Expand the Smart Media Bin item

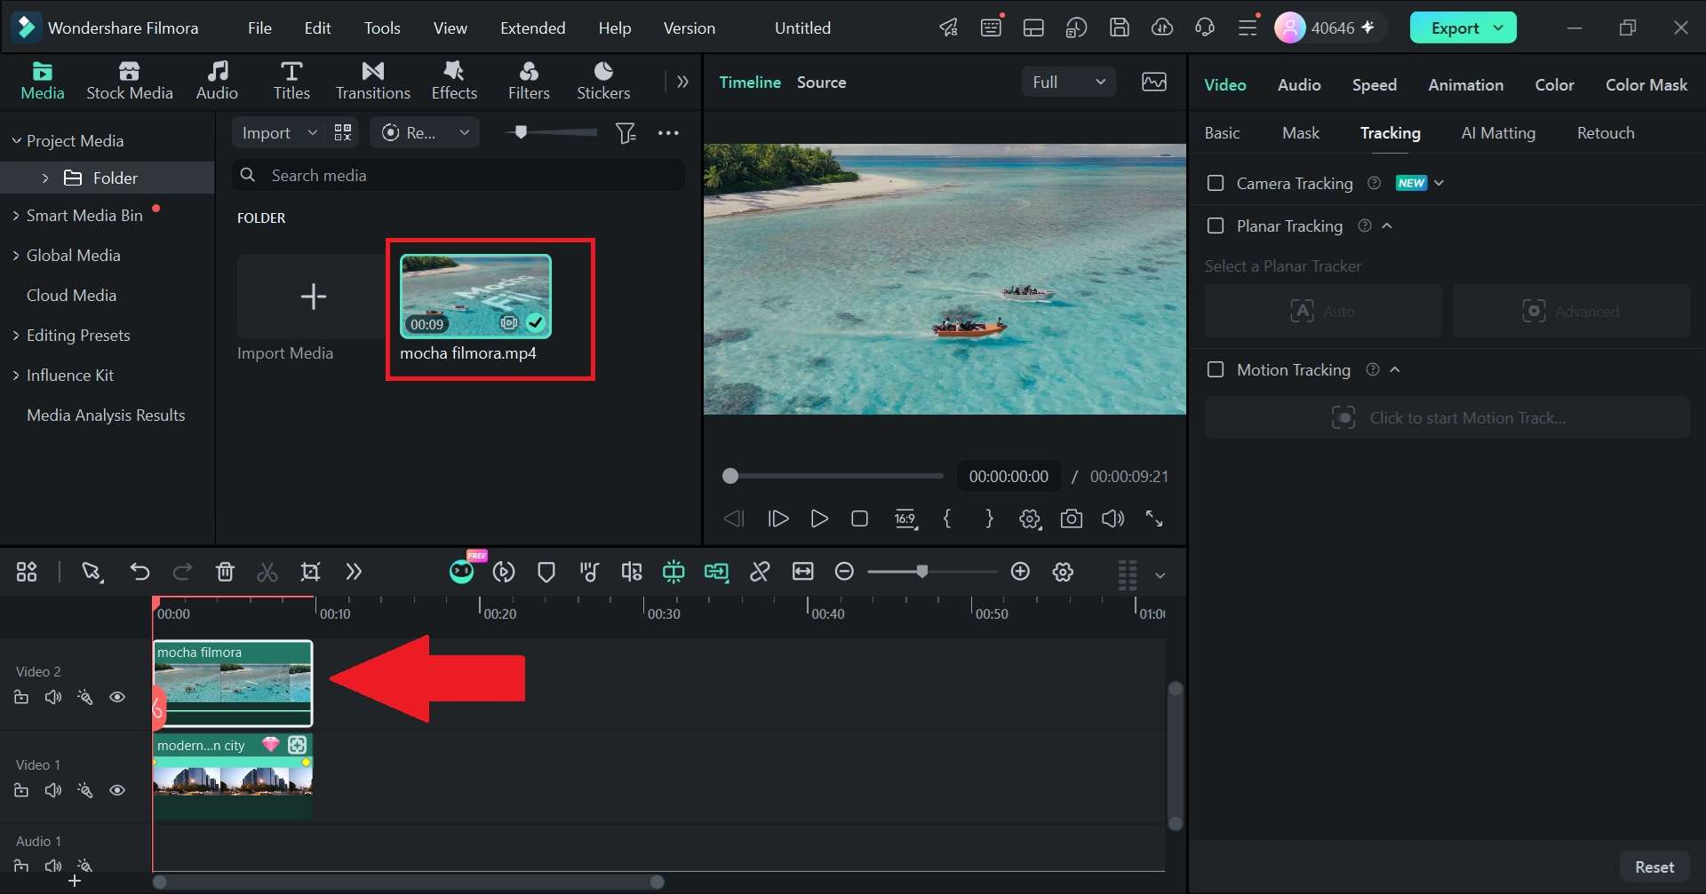[x=15, y=216]
